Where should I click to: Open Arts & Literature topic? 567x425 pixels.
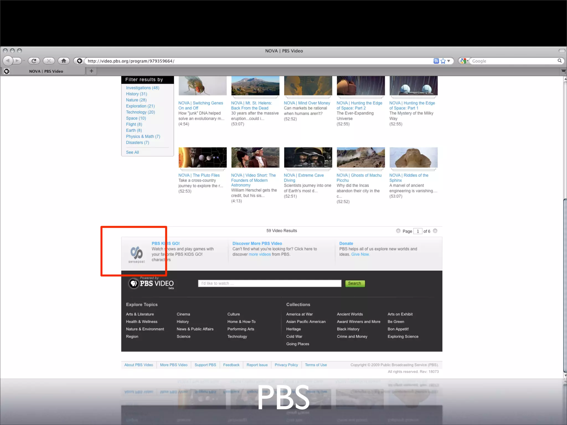(140, 314)
